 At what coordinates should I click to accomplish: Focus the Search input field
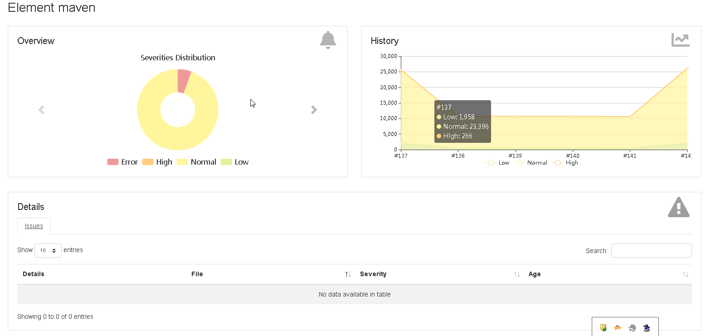tap(651, 250)
